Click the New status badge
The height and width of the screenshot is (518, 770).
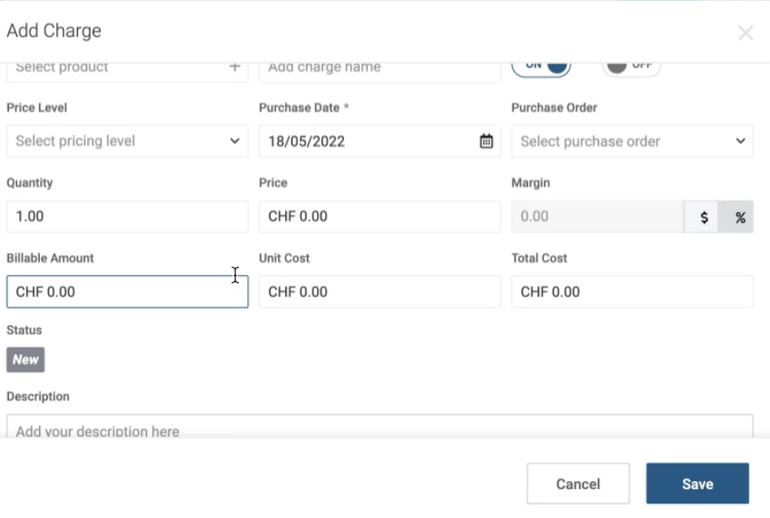[x=25, y=360]
